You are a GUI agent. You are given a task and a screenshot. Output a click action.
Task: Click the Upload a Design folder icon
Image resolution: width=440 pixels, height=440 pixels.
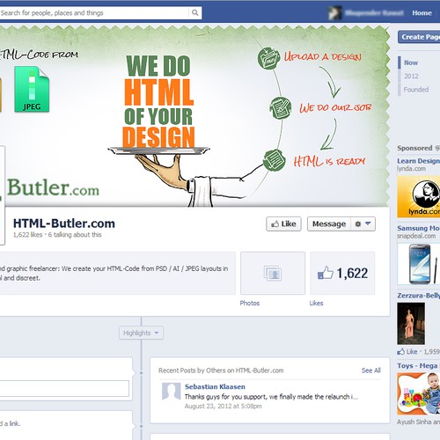[268, 58]
